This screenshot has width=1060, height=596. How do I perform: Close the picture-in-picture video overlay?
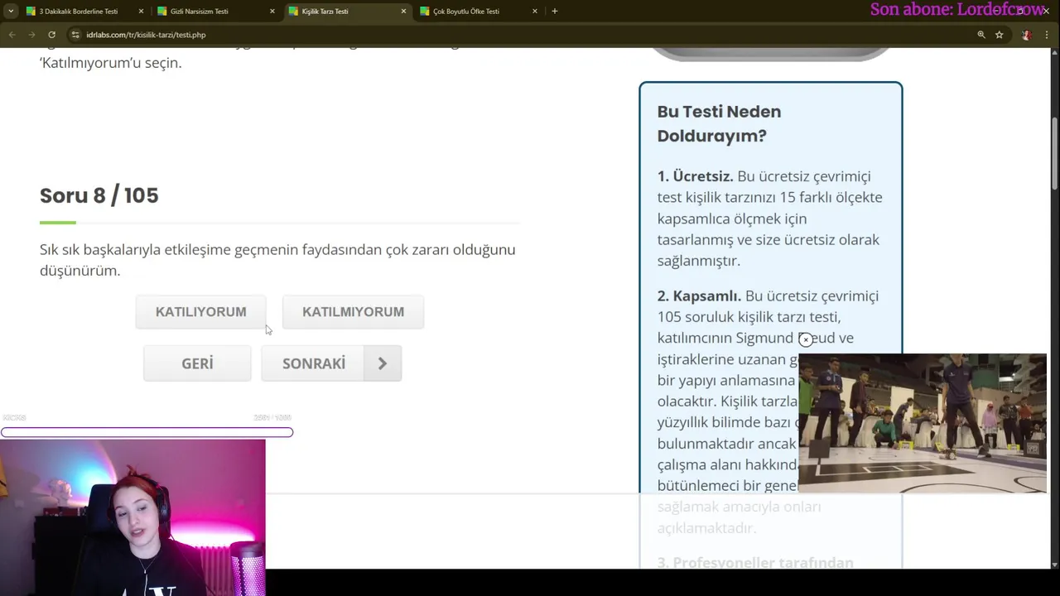pos(806,339)
